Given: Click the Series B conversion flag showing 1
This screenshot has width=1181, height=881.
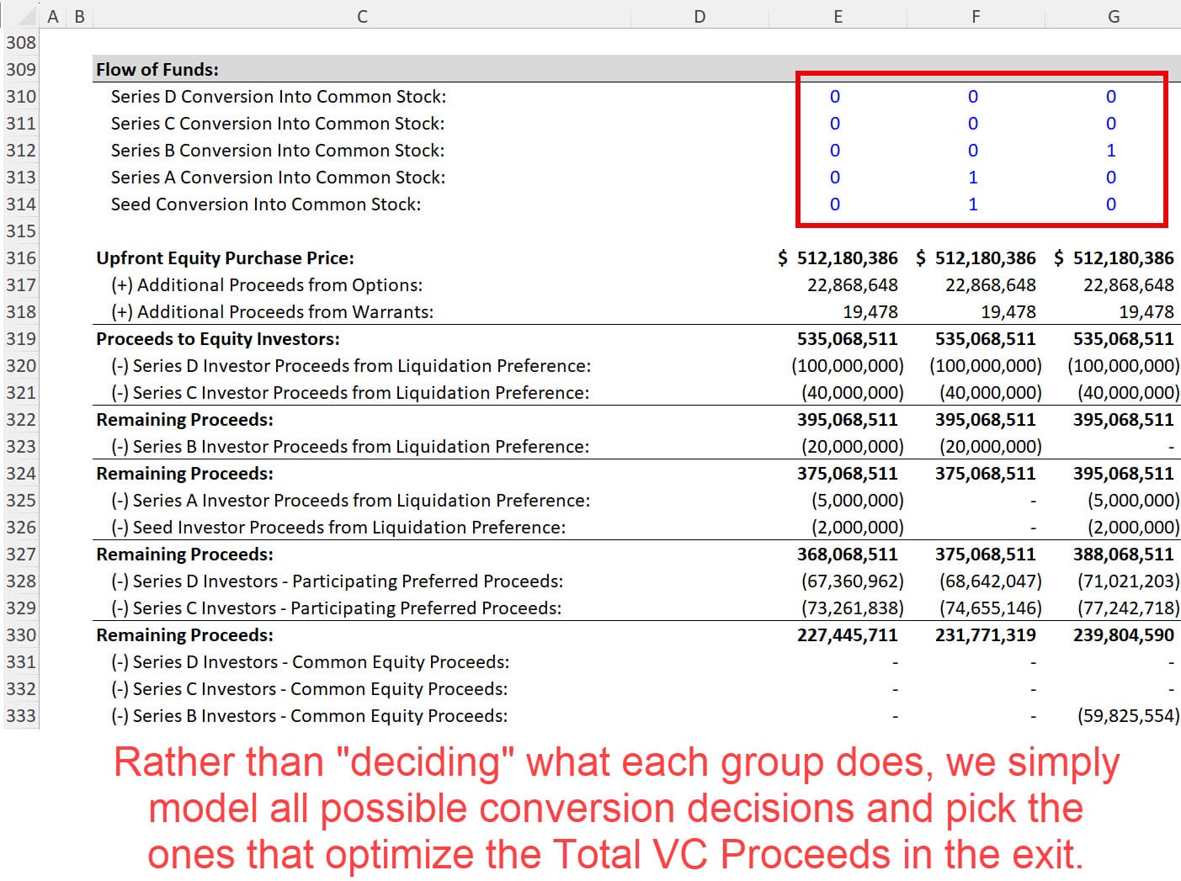Looking at the screenshot, I should pos(1110,150).
